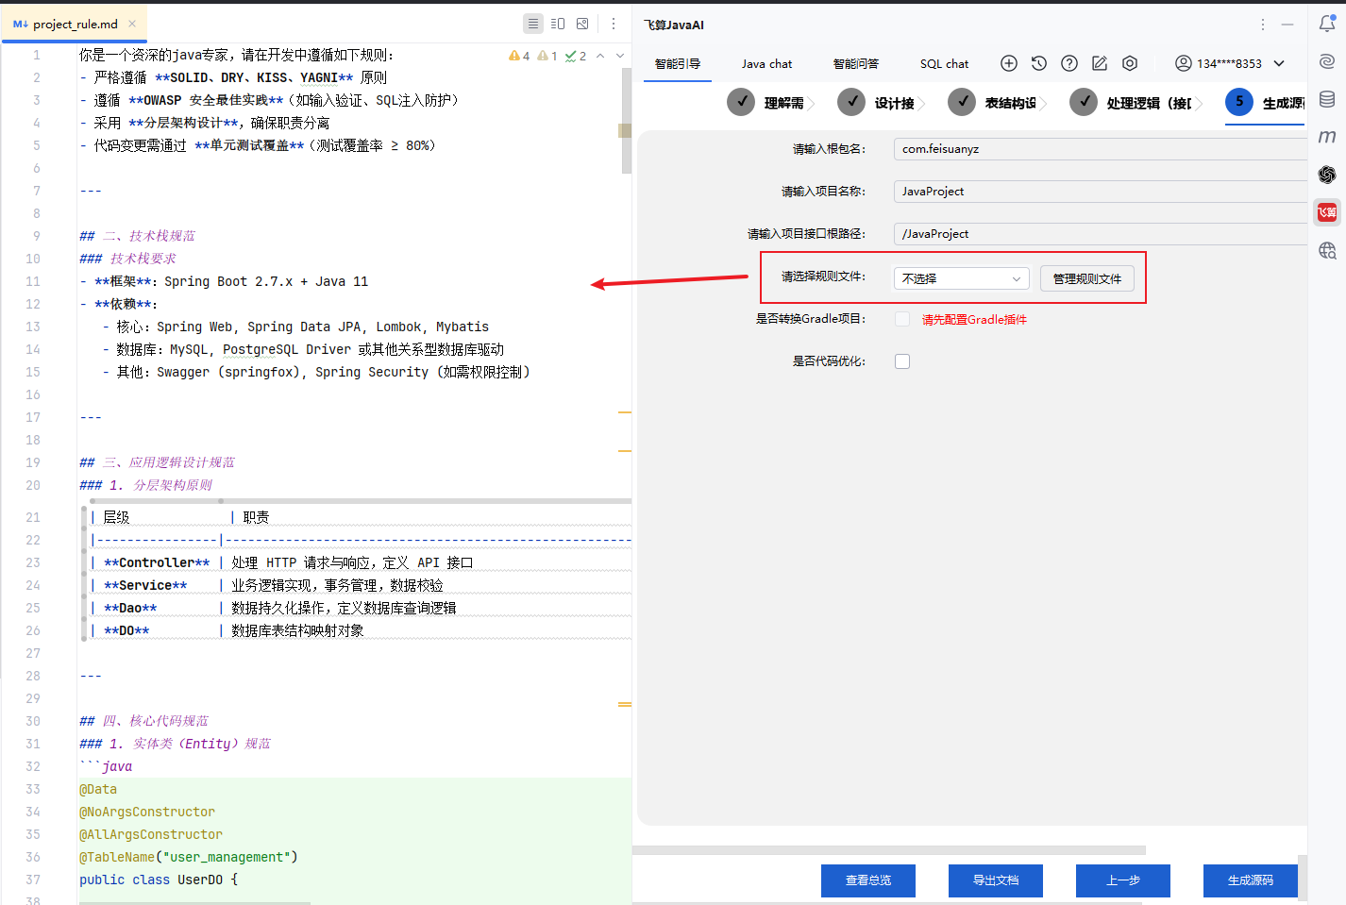1346x905 pixels.
Task: Switch to Java chat tab
Action: coord(766,64)
